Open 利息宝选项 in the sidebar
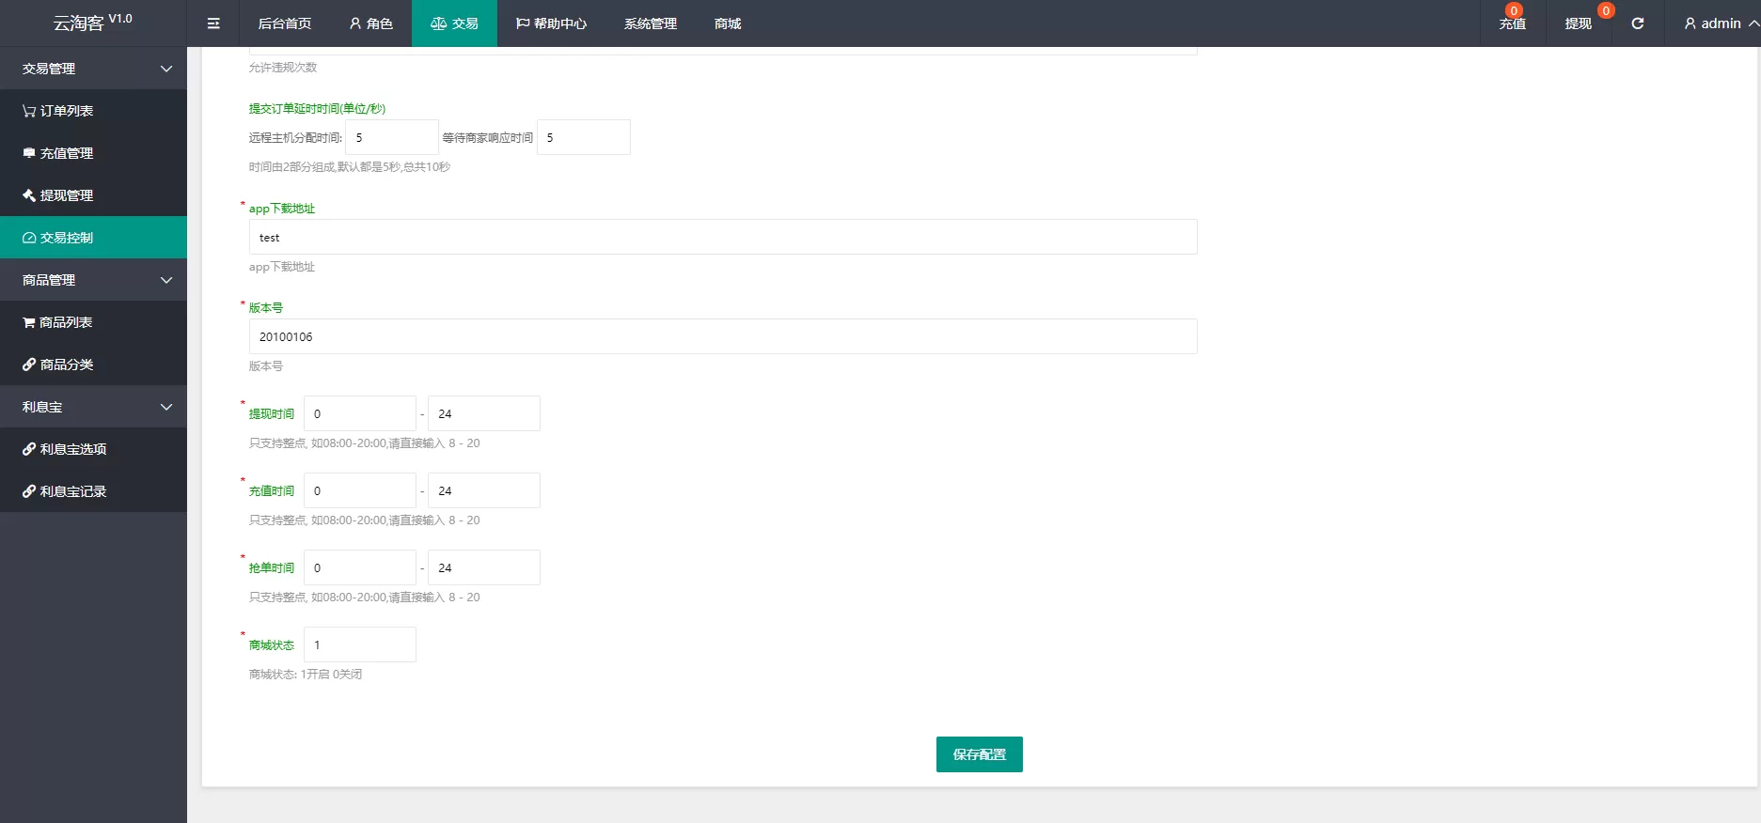This screenshot has width=1761, height=823. click(72, 449)
